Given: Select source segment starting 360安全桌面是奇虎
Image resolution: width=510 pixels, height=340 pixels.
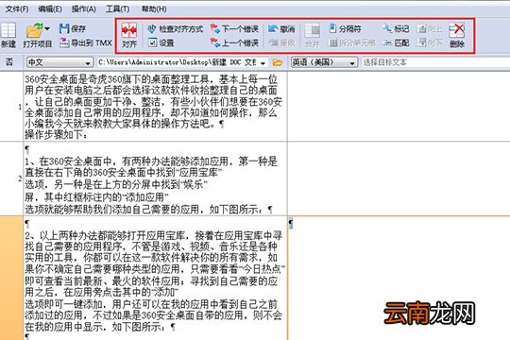Looking at the screenshot, I should tap(155, 107).
